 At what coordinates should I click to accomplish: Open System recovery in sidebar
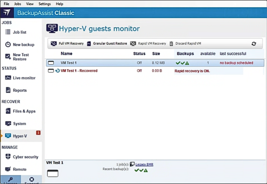pos(19,124)
